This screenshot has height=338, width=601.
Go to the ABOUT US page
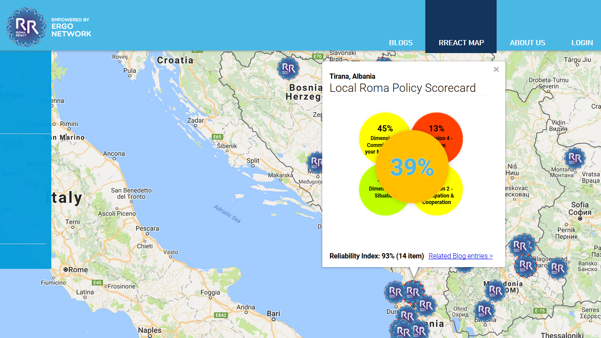pyautogui.click(x=528, y=43)
